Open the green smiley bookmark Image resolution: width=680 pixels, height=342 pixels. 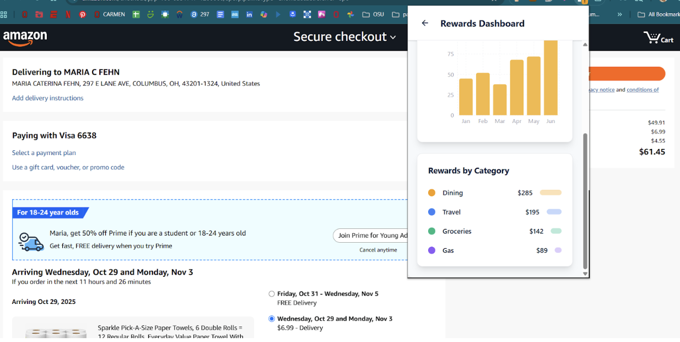150,14
